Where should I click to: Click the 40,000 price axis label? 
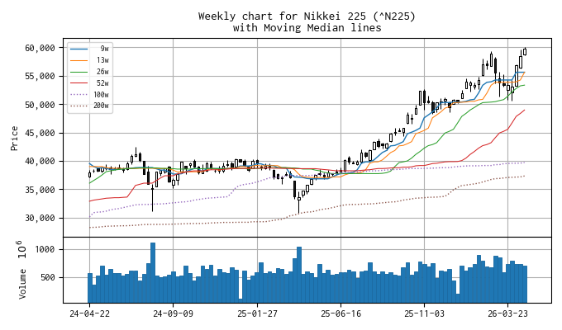point(40,162)
